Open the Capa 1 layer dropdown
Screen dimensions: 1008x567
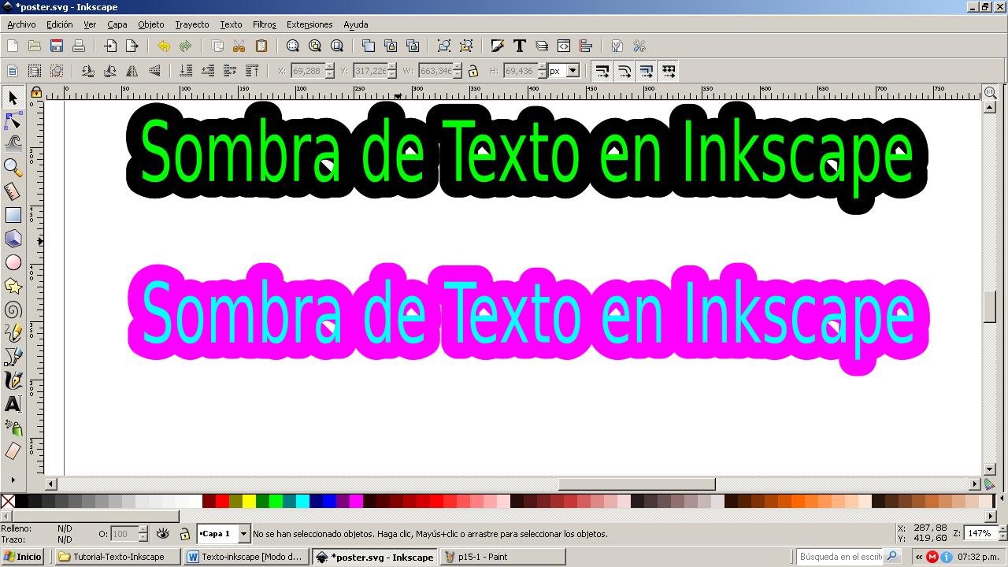[243, 534]
